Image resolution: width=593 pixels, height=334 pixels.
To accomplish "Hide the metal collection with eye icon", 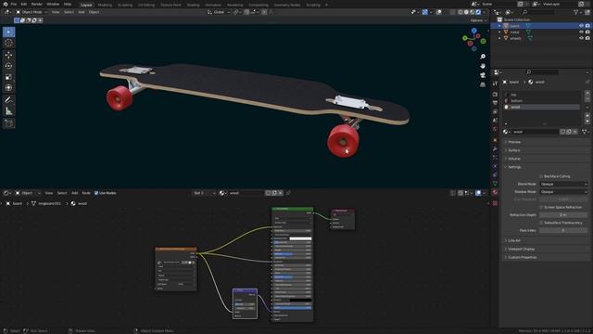I will (x=581, y=32).
